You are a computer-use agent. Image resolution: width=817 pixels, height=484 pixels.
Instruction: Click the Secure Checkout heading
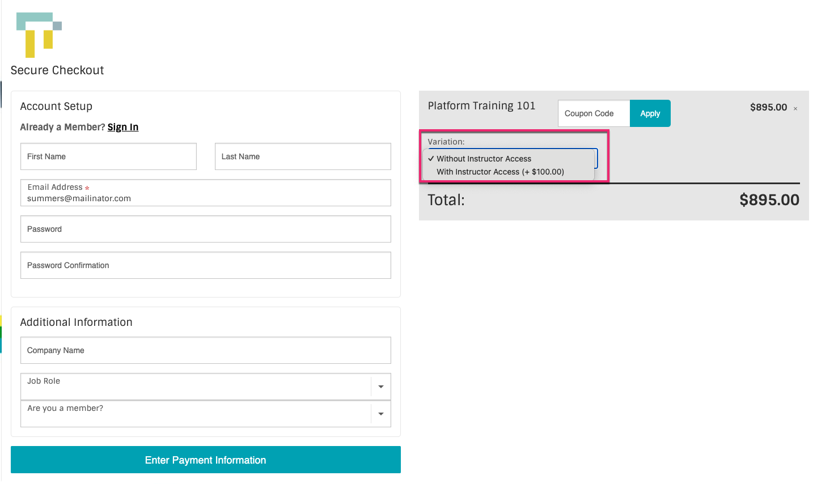57,70
